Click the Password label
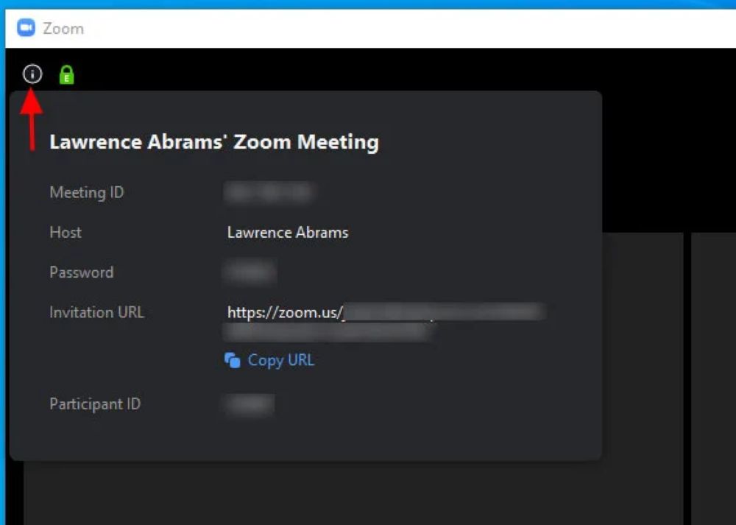Screen dimensions: 736x525 click(x=81, y=272)
